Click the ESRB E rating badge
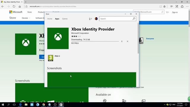This screenshot has width=190, height=107. pos(141,40)
